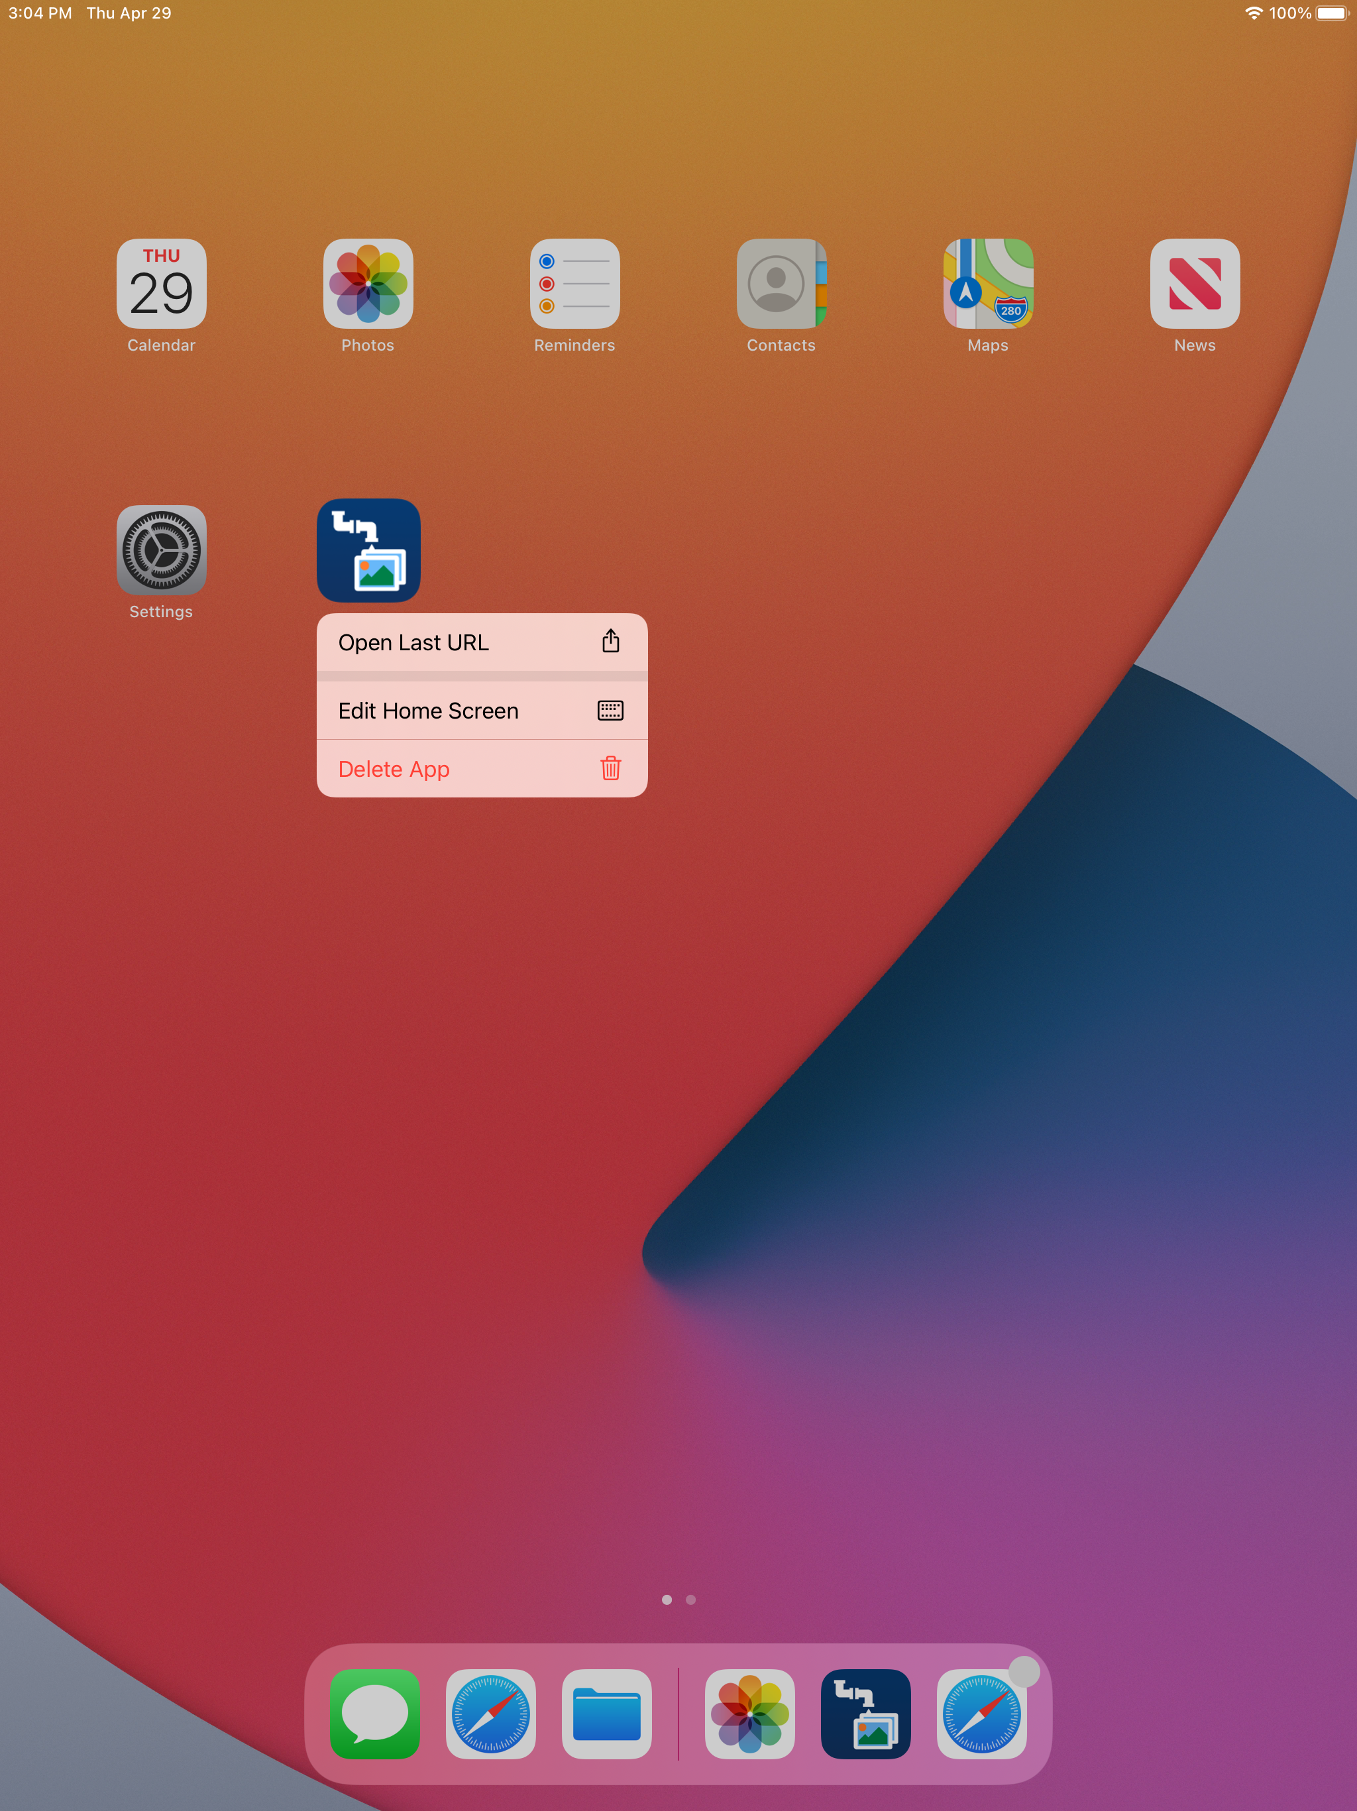Tap the blue image pipe app icon
Image resolution: width=1357 pixels, height=1811 pixels.
pyautogui.click(x=368, y=550)
